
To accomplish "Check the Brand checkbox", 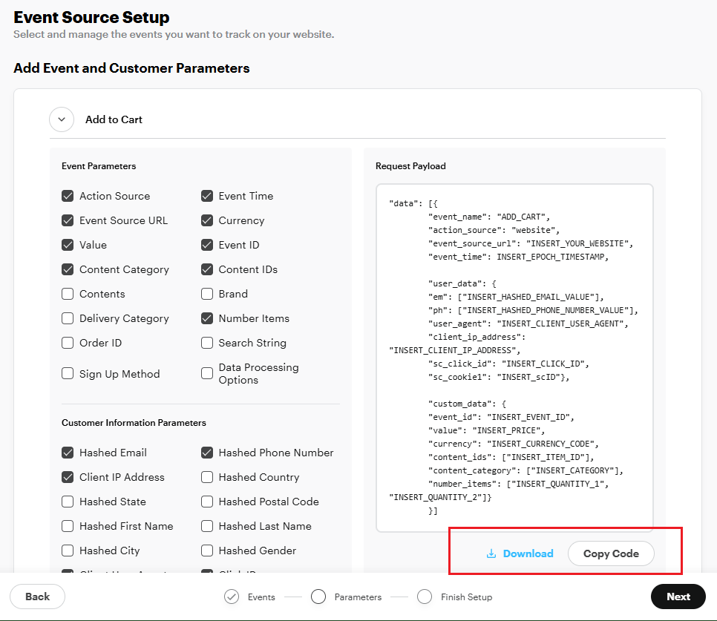I will [207, 294].
